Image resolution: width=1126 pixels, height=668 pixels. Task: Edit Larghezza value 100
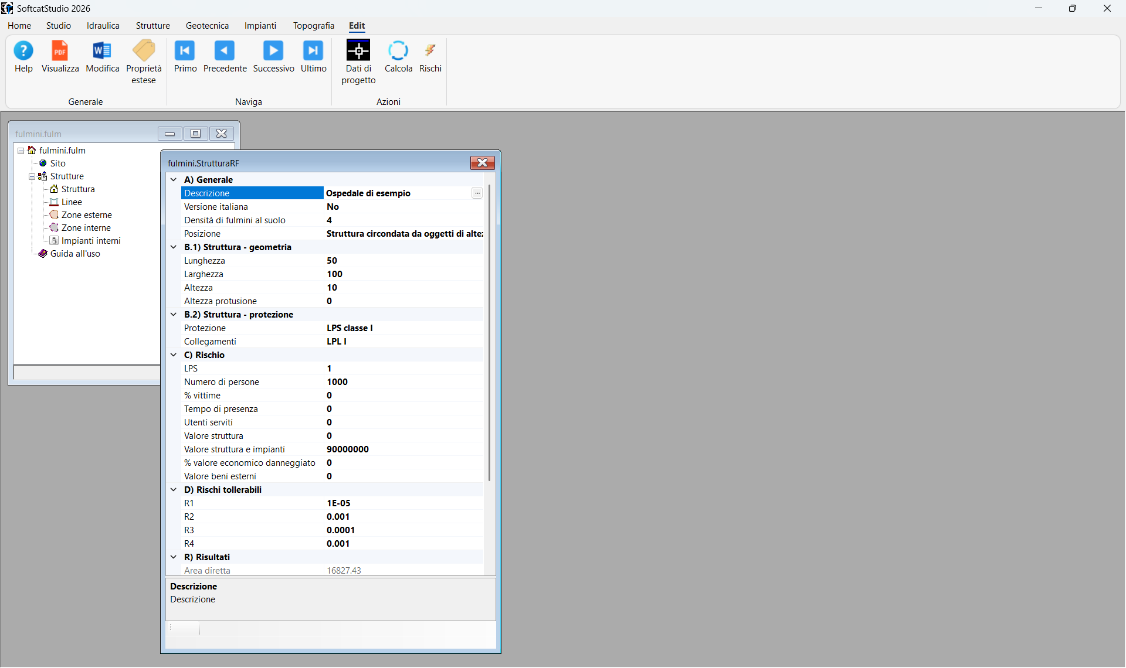404,274
